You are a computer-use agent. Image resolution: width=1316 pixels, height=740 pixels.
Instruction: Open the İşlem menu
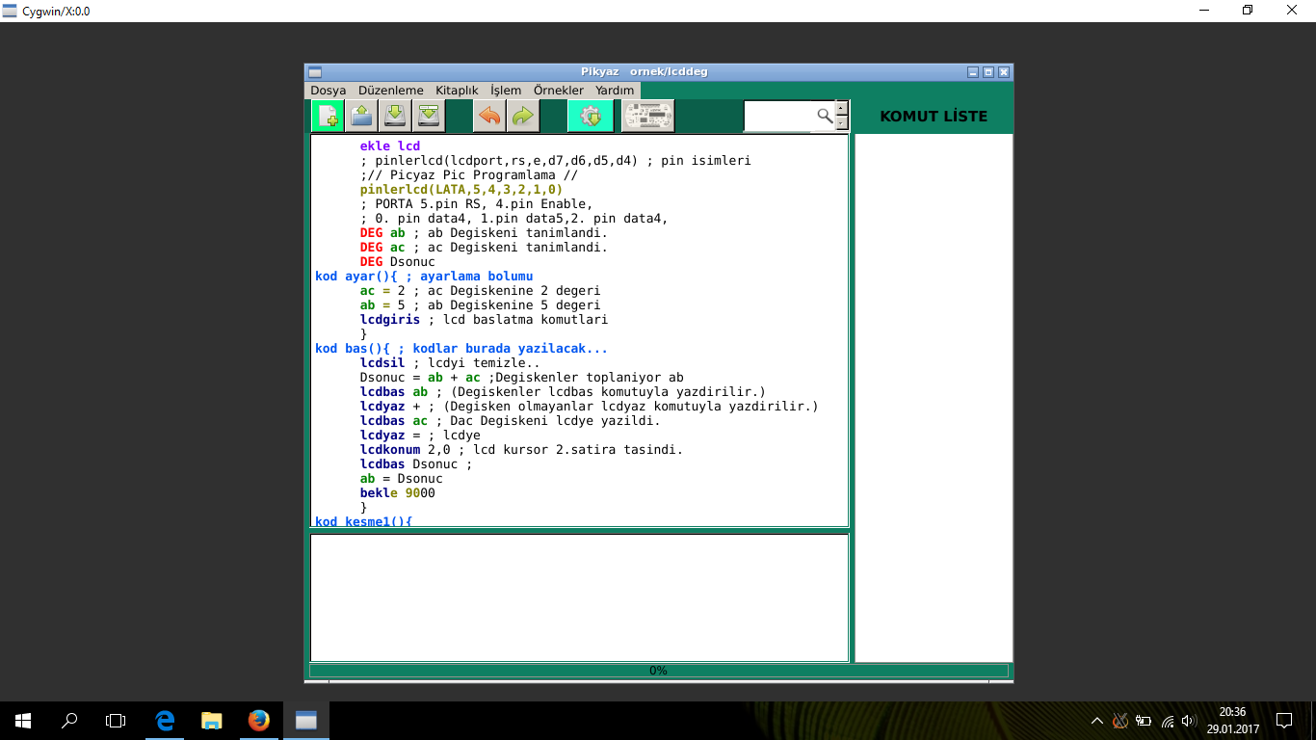tap(506, 90)
